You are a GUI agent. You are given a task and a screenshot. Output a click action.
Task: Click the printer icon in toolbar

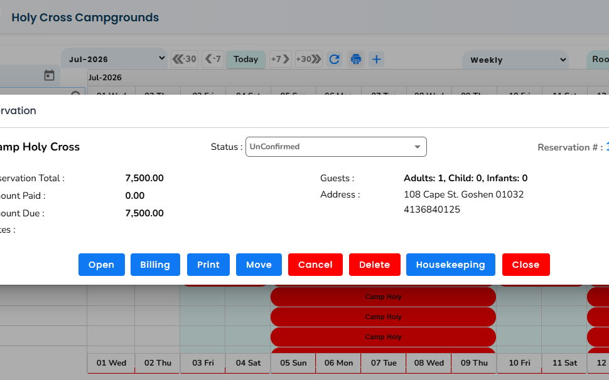(356, 60)
